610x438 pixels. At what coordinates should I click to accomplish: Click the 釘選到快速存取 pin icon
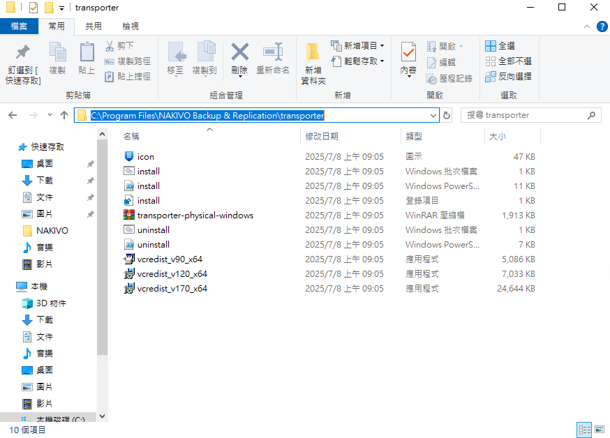coord(22,52)
